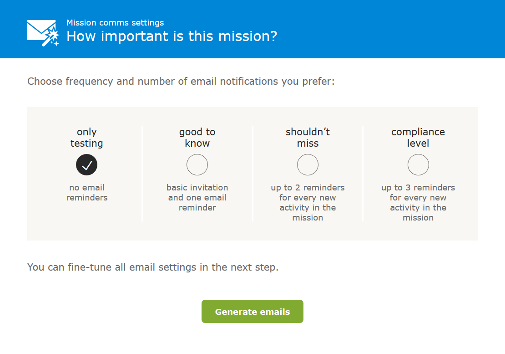Click the 'fine-tune all email settings' note
Screen dimensions: 505x354
pos(153,267)
